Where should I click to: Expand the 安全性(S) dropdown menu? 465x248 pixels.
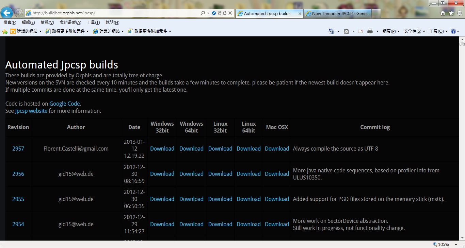414,31
